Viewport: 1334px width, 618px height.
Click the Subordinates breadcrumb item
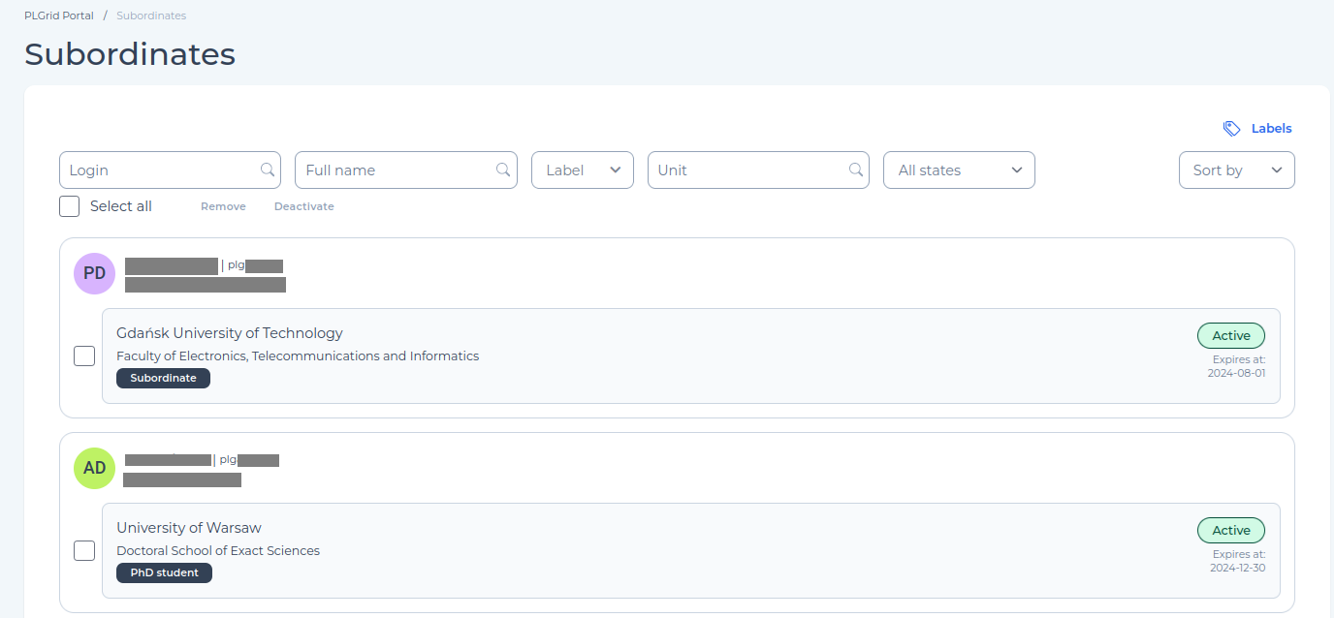point(151,15)
